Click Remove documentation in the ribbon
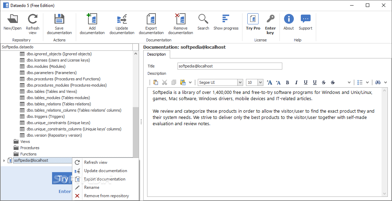The height and width of the screenshot is (201, 392). point(181,24)
